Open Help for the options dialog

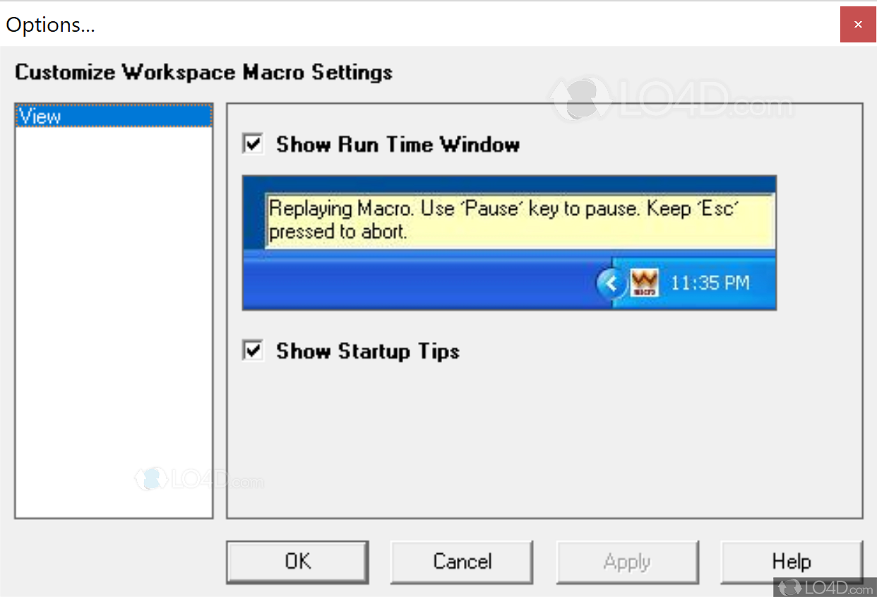[791, 562]
